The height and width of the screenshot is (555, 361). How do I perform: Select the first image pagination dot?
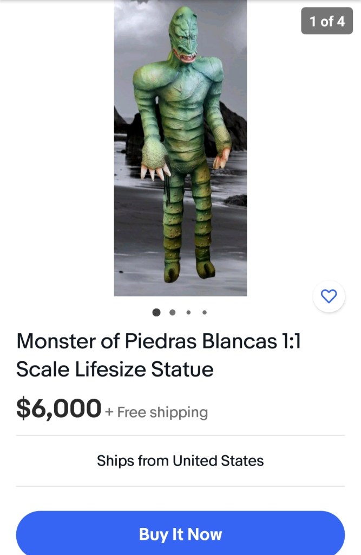156,312
